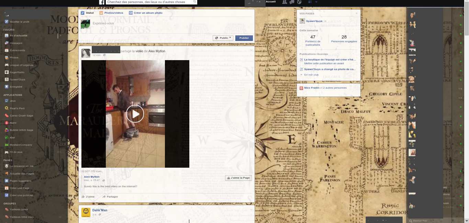Click the Kiwi app icon
The image size is (469, 223).
click(x=7, y=137)
